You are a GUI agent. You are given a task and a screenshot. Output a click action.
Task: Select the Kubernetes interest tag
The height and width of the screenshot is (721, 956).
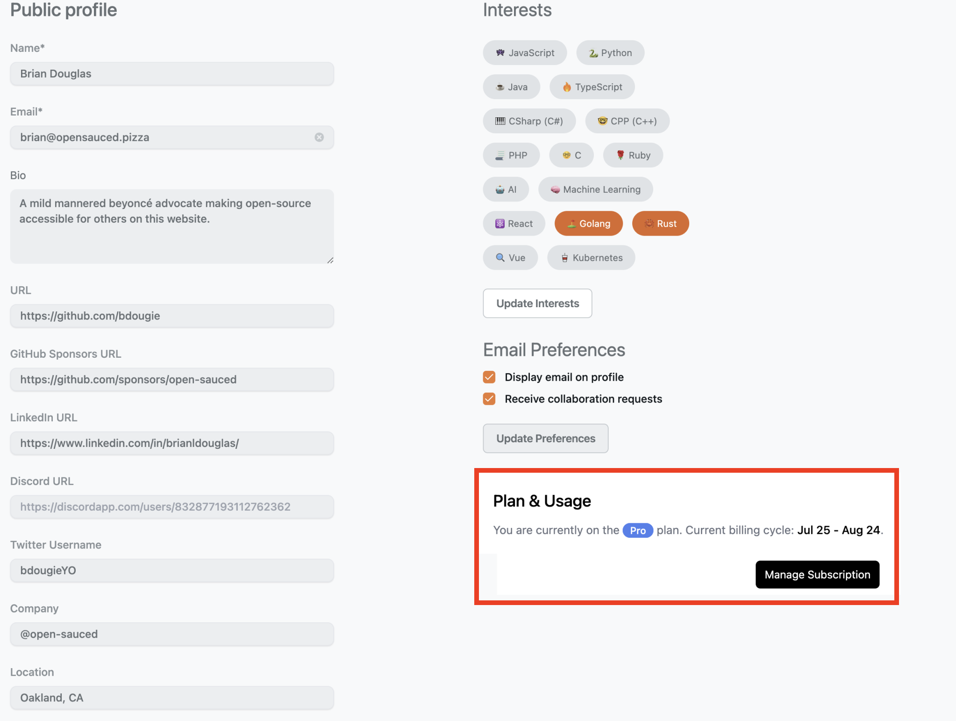[591, 258]
